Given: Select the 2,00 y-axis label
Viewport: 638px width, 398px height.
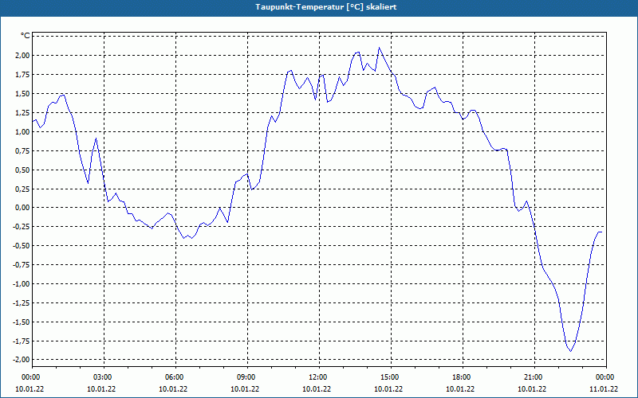Looking at the screenshot, I should pyautogui.click(x=22, y=55).
